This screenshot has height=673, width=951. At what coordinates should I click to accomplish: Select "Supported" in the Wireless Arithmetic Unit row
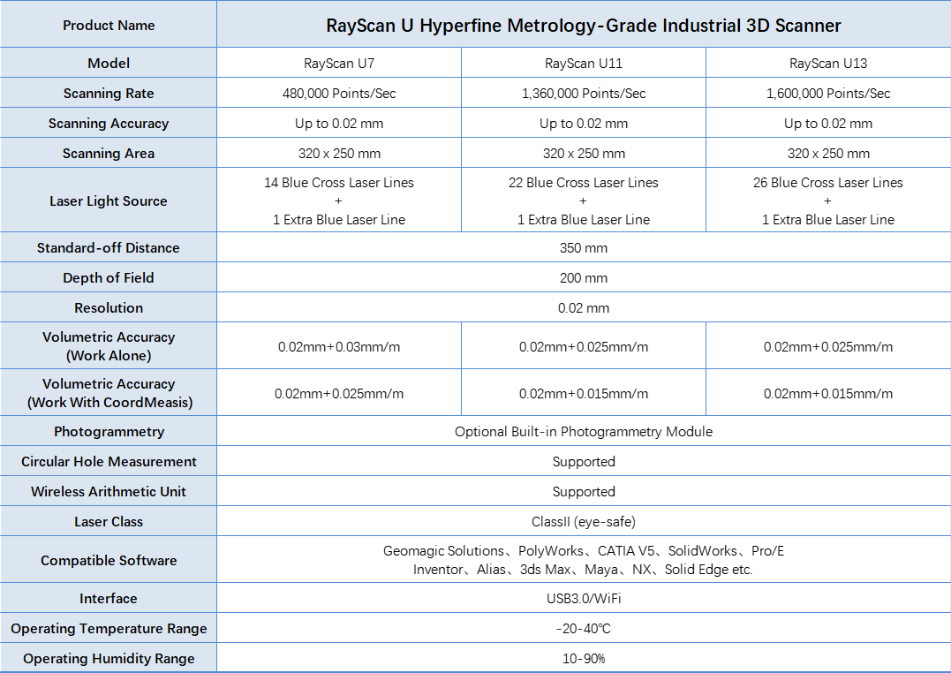tap(584, 492)
